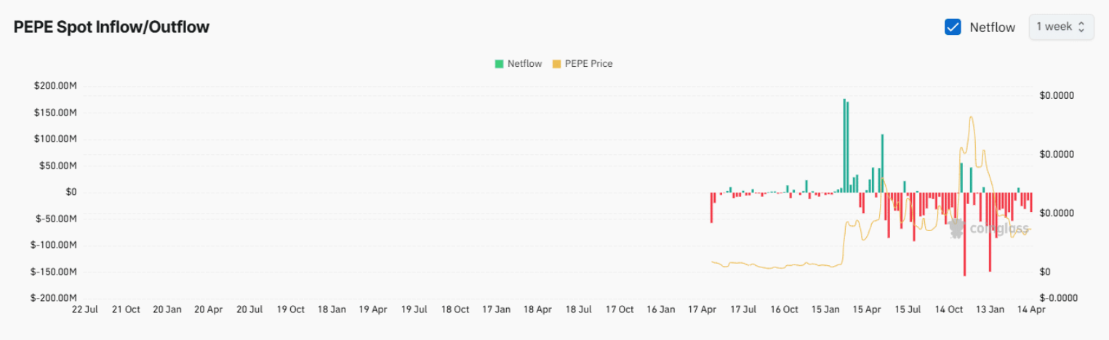Click the $-200.00M y-axis label
Screen dimensions: 1109x340
(54, 298)
